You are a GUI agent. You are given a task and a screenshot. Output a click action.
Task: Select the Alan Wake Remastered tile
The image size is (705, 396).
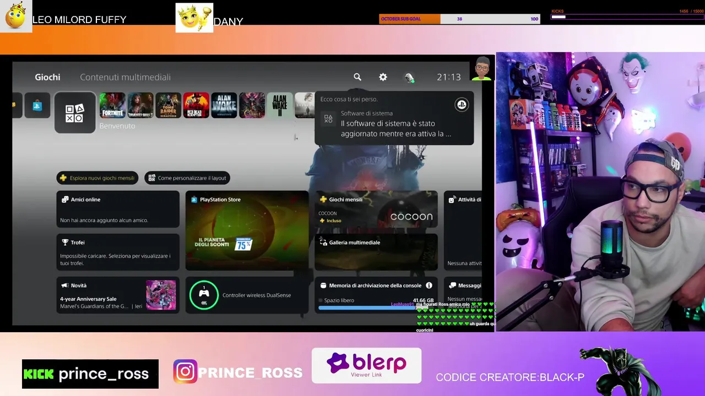pos(224,106)
